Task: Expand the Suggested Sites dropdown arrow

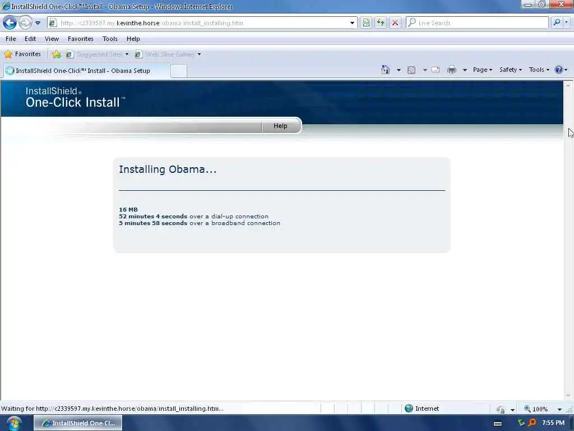Action: click(127, 54)
